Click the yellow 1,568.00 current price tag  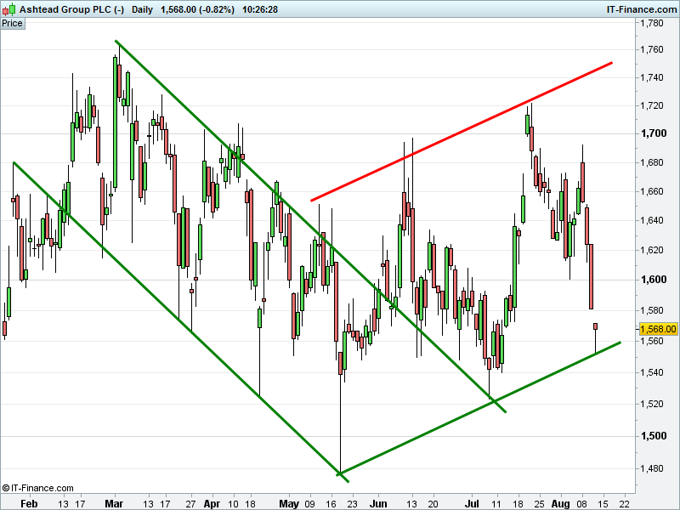pos(658,329)
